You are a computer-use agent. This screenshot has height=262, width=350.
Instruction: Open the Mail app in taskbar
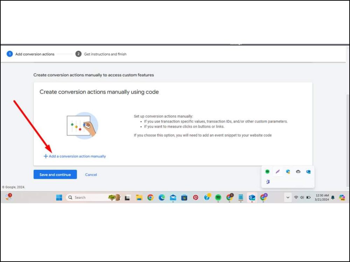point(173,197)
